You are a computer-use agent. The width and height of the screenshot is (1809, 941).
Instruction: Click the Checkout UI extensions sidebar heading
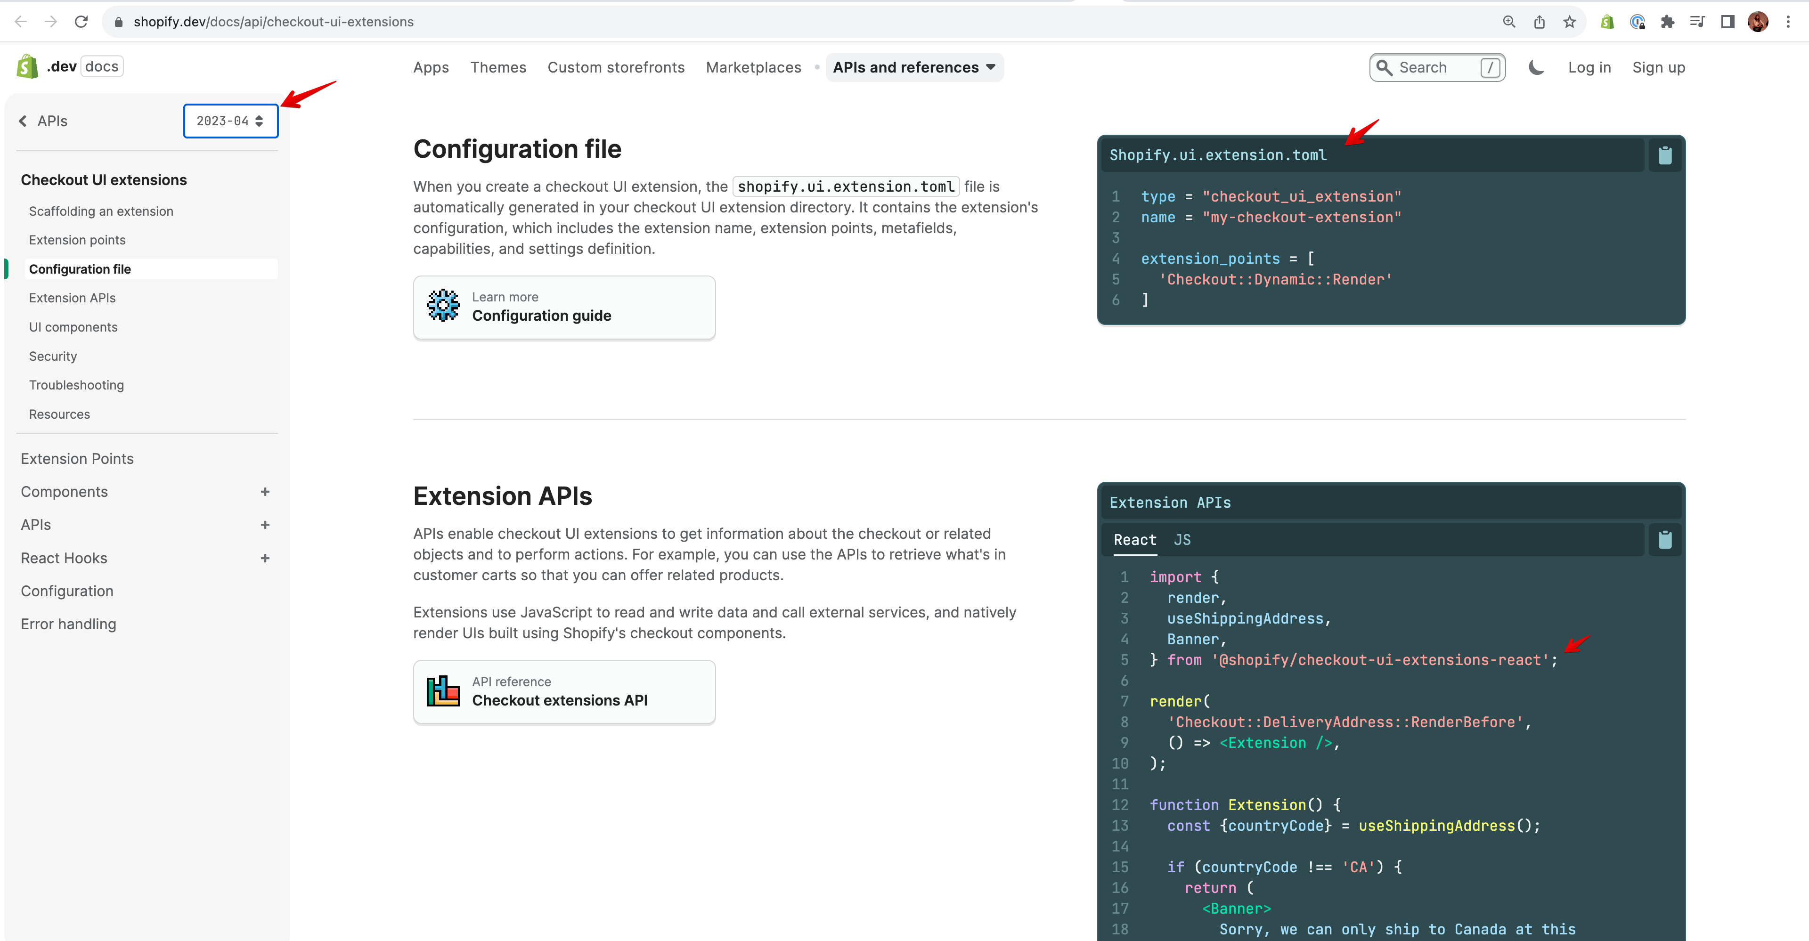(x=104, y=180)
